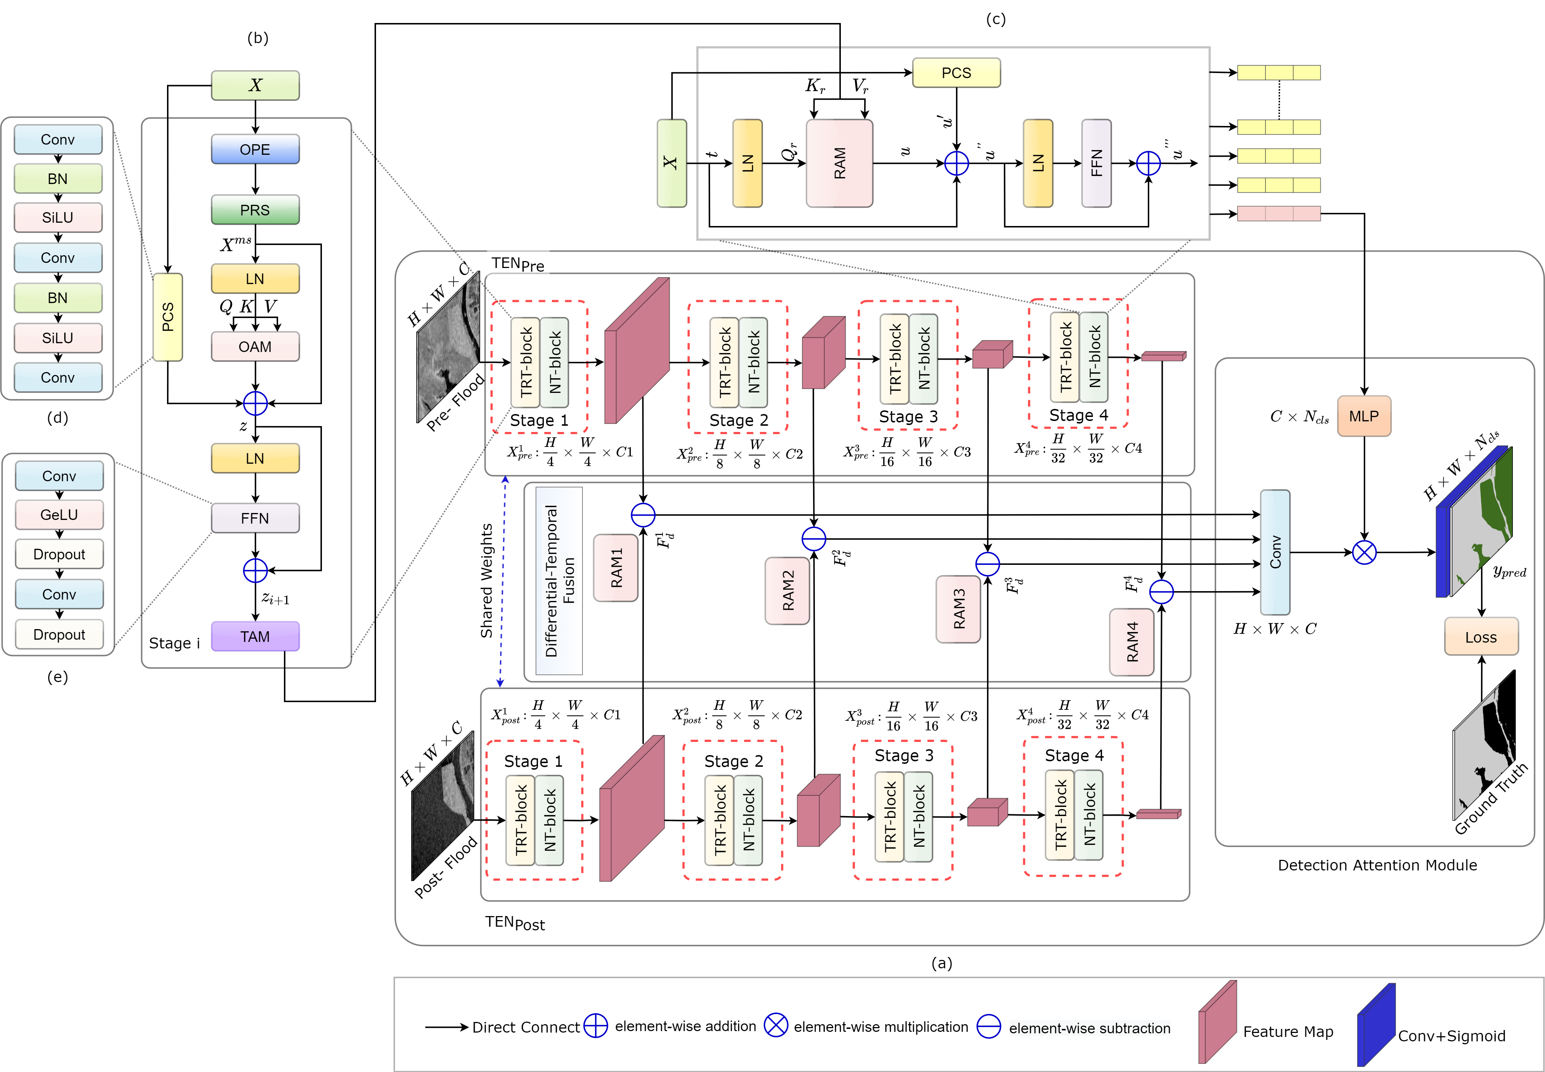This screenshot has width=1545, height=1072.
Task: Click the feature map cube after pre-flood Stage 2
Action: tap(824, 353)
